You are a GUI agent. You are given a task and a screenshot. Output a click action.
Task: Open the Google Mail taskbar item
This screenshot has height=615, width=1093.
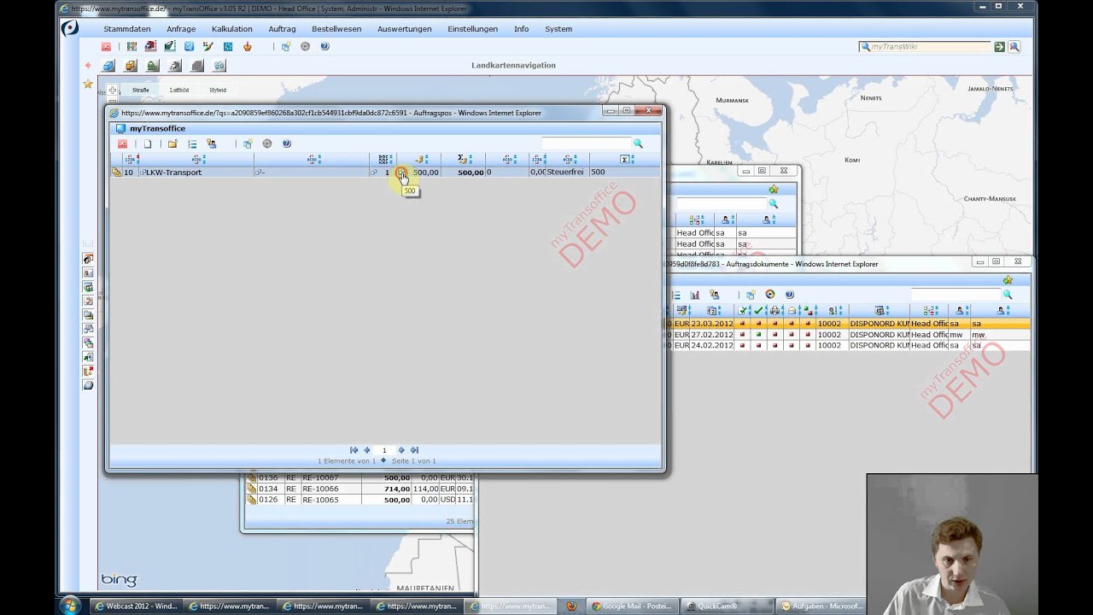pos(631,606)
